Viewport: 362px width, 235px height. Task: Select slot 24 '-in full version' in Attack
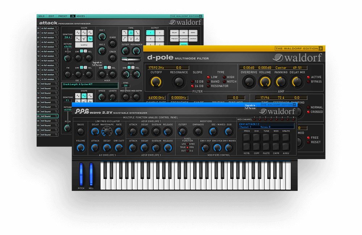tap(47, 28)
